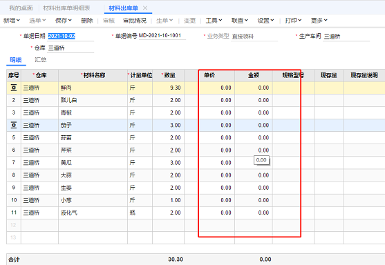Select the 单据日期 date field
The image size is (385, 265).
[71, 37]
